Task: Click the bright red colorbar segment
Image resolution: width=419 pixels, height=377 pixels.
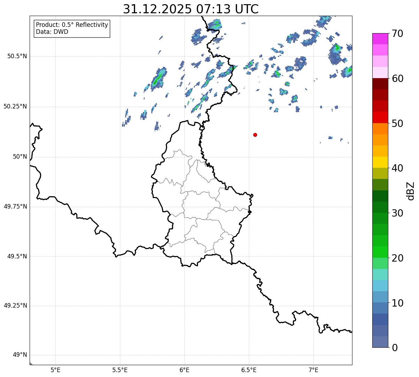Action: tap(380, 118)
